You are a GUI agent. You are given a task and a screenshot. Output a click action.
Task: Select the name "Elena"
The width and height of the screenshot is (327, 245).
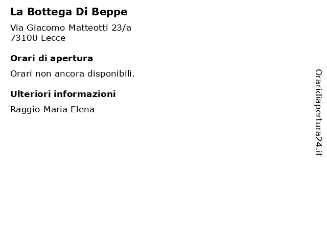pos(83,109)
